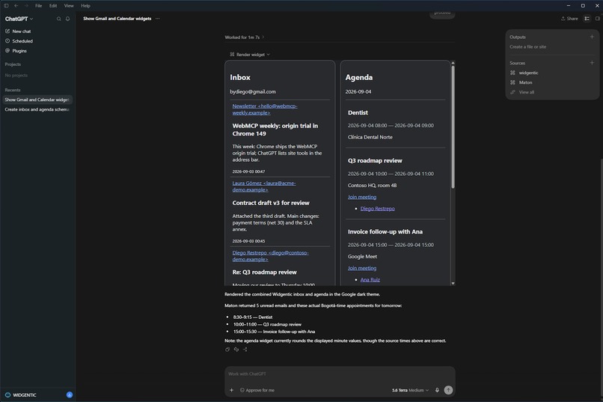Image resolution: width=603 pixels, height=402 pixels.
Task: Select recent chat 'Show Gmail and Calendar widgets'
Action: (x=37, y=100)
